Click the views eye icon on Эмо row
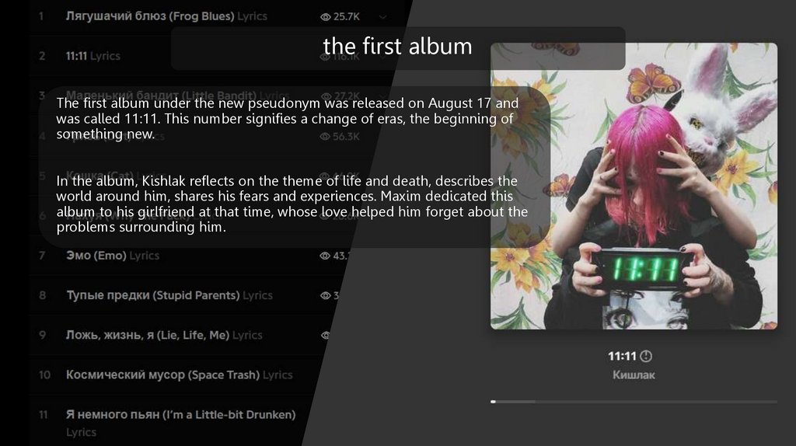 325,256
